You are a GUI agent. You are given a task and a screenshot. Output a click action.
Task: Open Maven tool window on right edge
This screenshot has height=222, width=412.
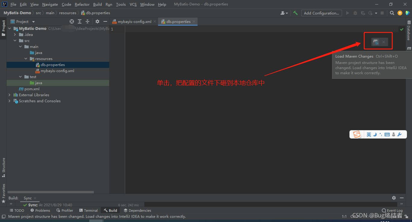point(409,48)
